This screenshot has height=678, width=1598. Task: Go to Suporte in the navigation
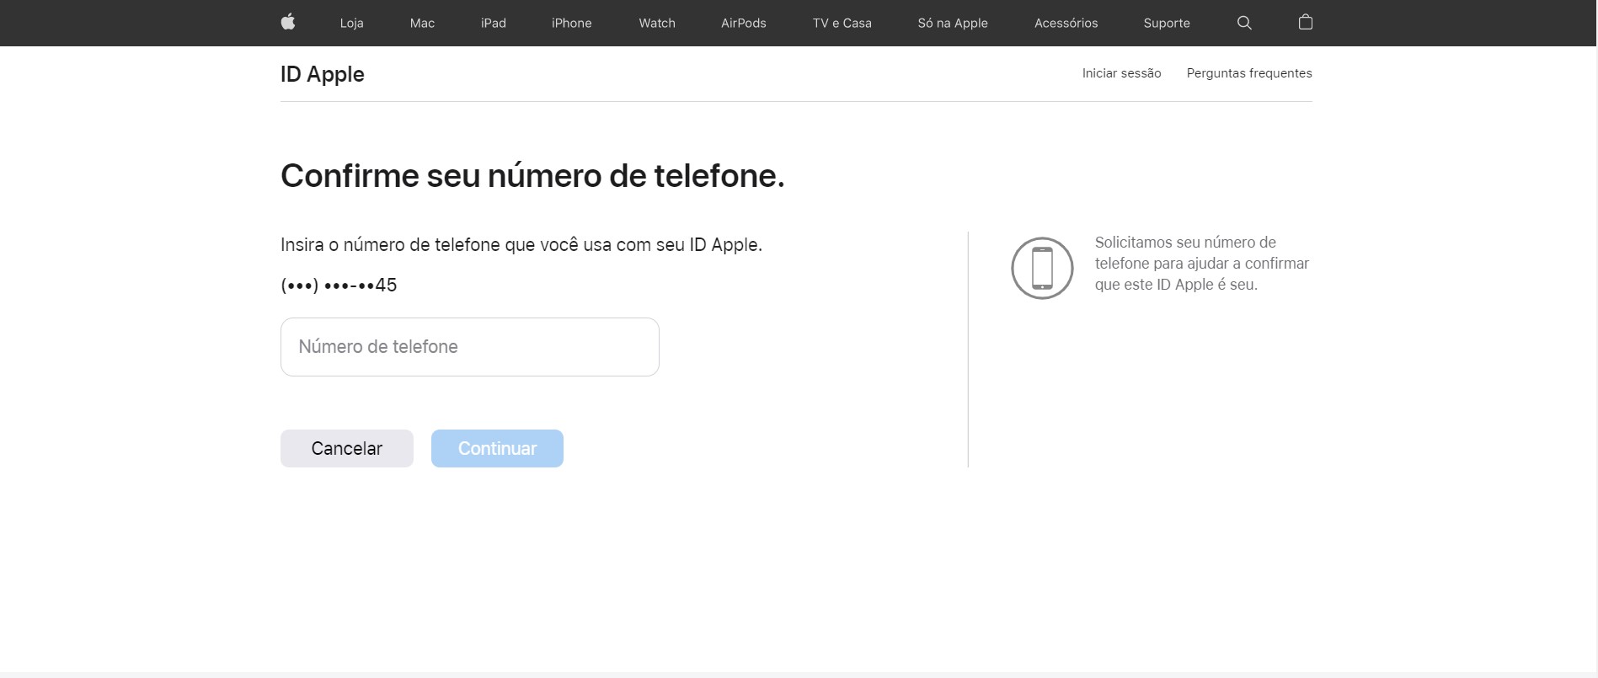1167,23
